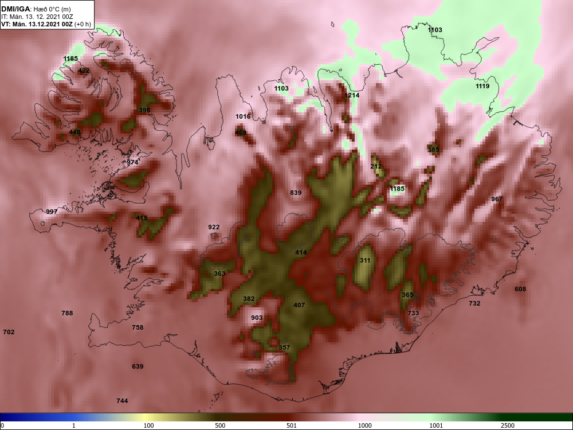
Task: Select the 1016 value label
Action: click(243, 116)
